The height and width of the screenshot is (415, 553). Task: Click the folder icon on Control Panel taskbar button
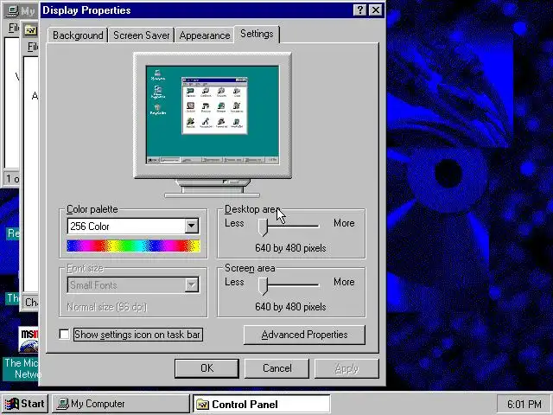click(203, 404)
